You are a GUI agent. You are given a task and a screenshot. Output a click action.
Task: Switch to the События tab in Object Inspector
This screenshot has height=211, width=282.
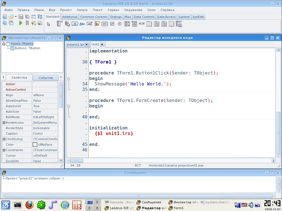pyautogui.click(x=46, y=78)
